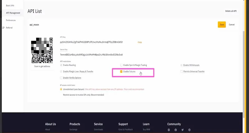Click the About link in footer

(x=48, y=130)
